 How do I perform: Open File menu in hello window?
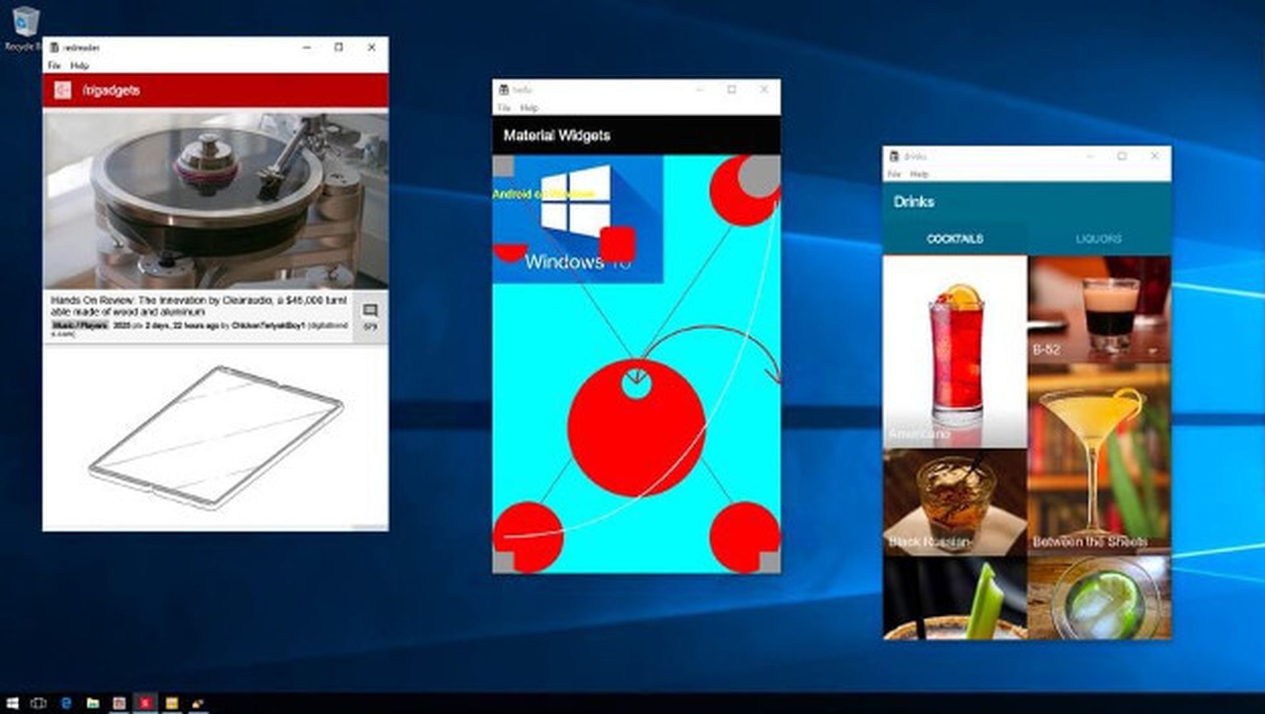pyautogui.click(x=504, y=107)
